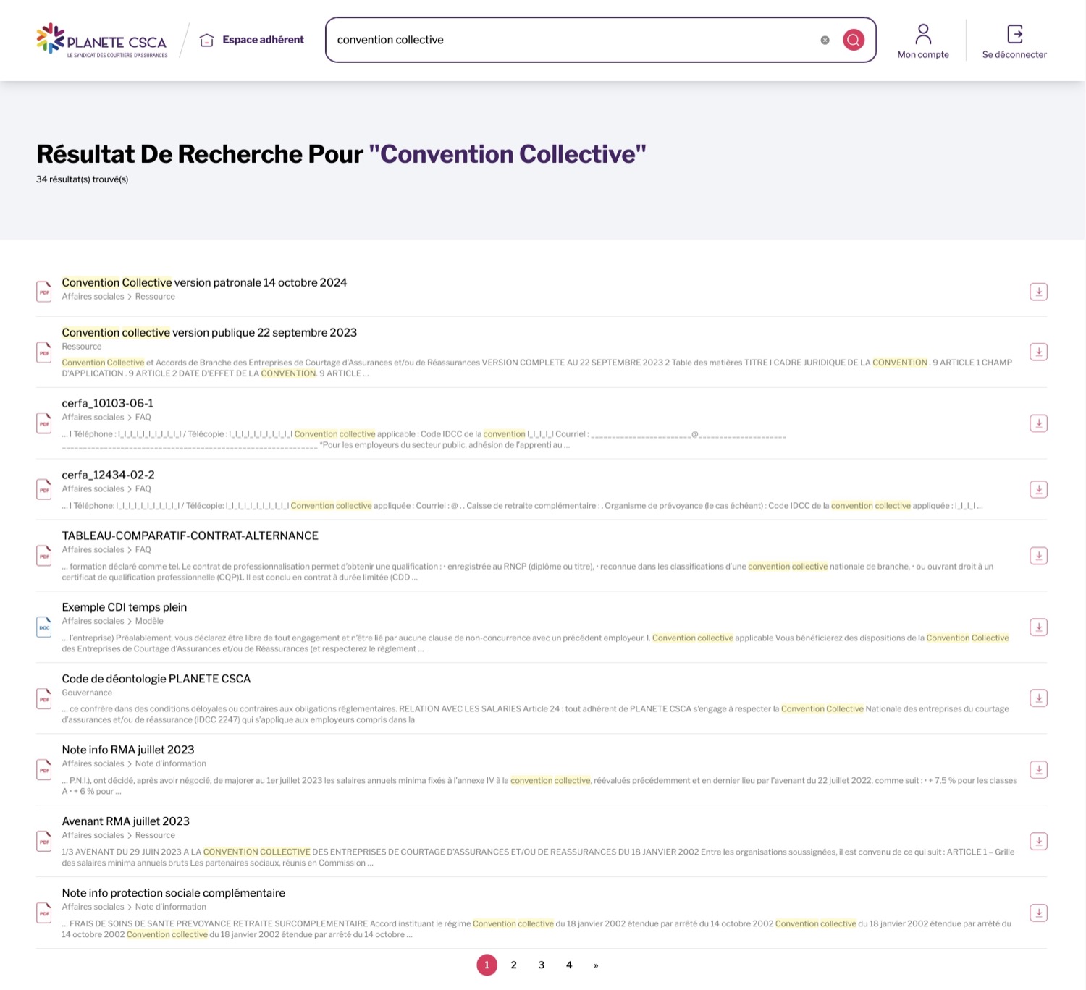This screenshot has height=990, width=1086.
Task: Go to results page 2
Action: (514, 965)
